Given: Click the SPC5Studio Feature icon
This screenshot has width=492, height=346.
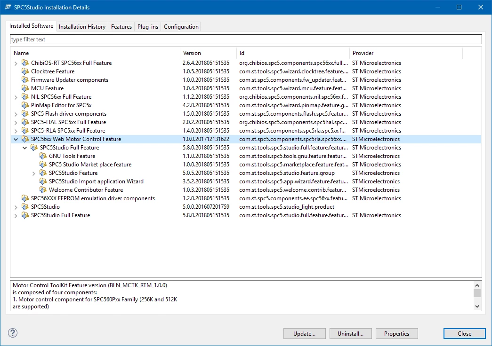Looking at the screenshot, I should pos(43,173).
